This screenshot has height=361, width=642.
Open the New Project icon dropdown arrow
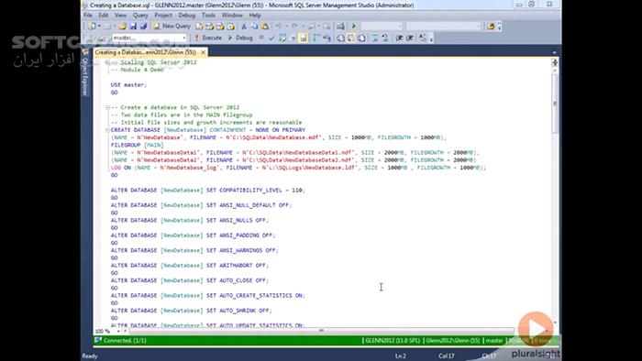99,27
